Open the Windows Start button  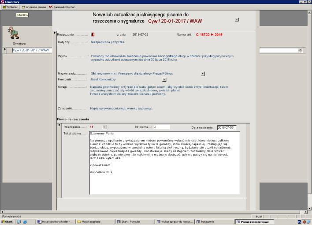pyautogui.click(x=7, y=221)
